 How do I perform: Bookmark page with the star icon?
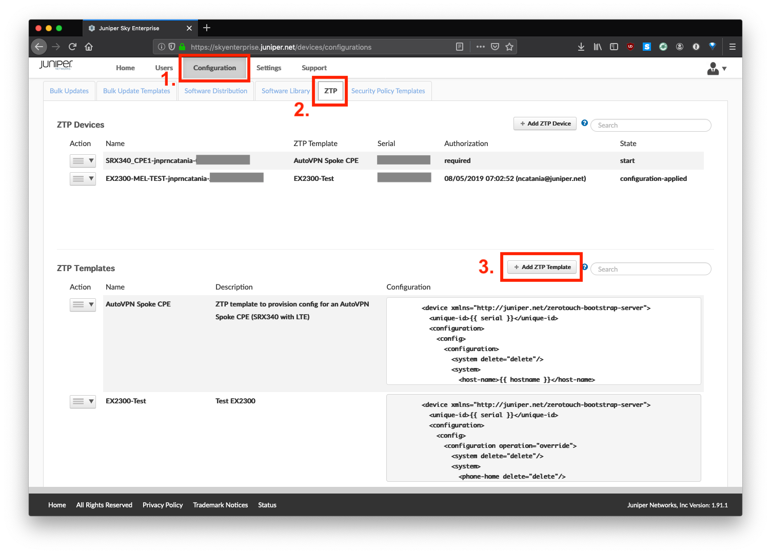(x=509, y=47)
